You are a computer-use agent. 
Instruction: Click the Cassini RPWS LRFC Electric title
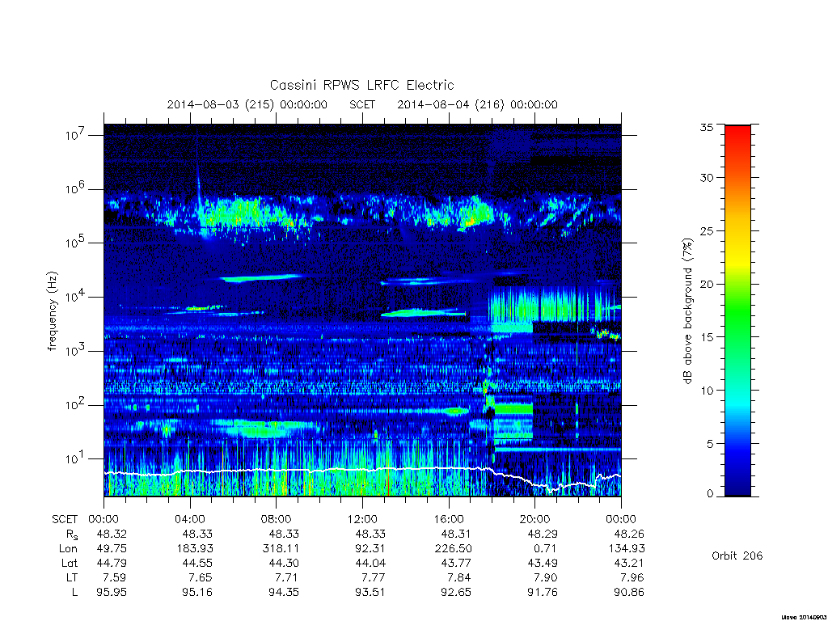click(x=361, y=85)
